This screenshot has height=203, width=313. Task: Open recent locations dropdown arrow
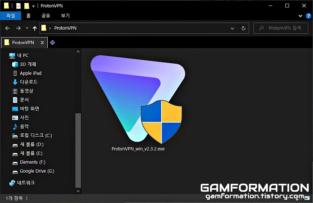pyautogui.click(x=27, y=28)
